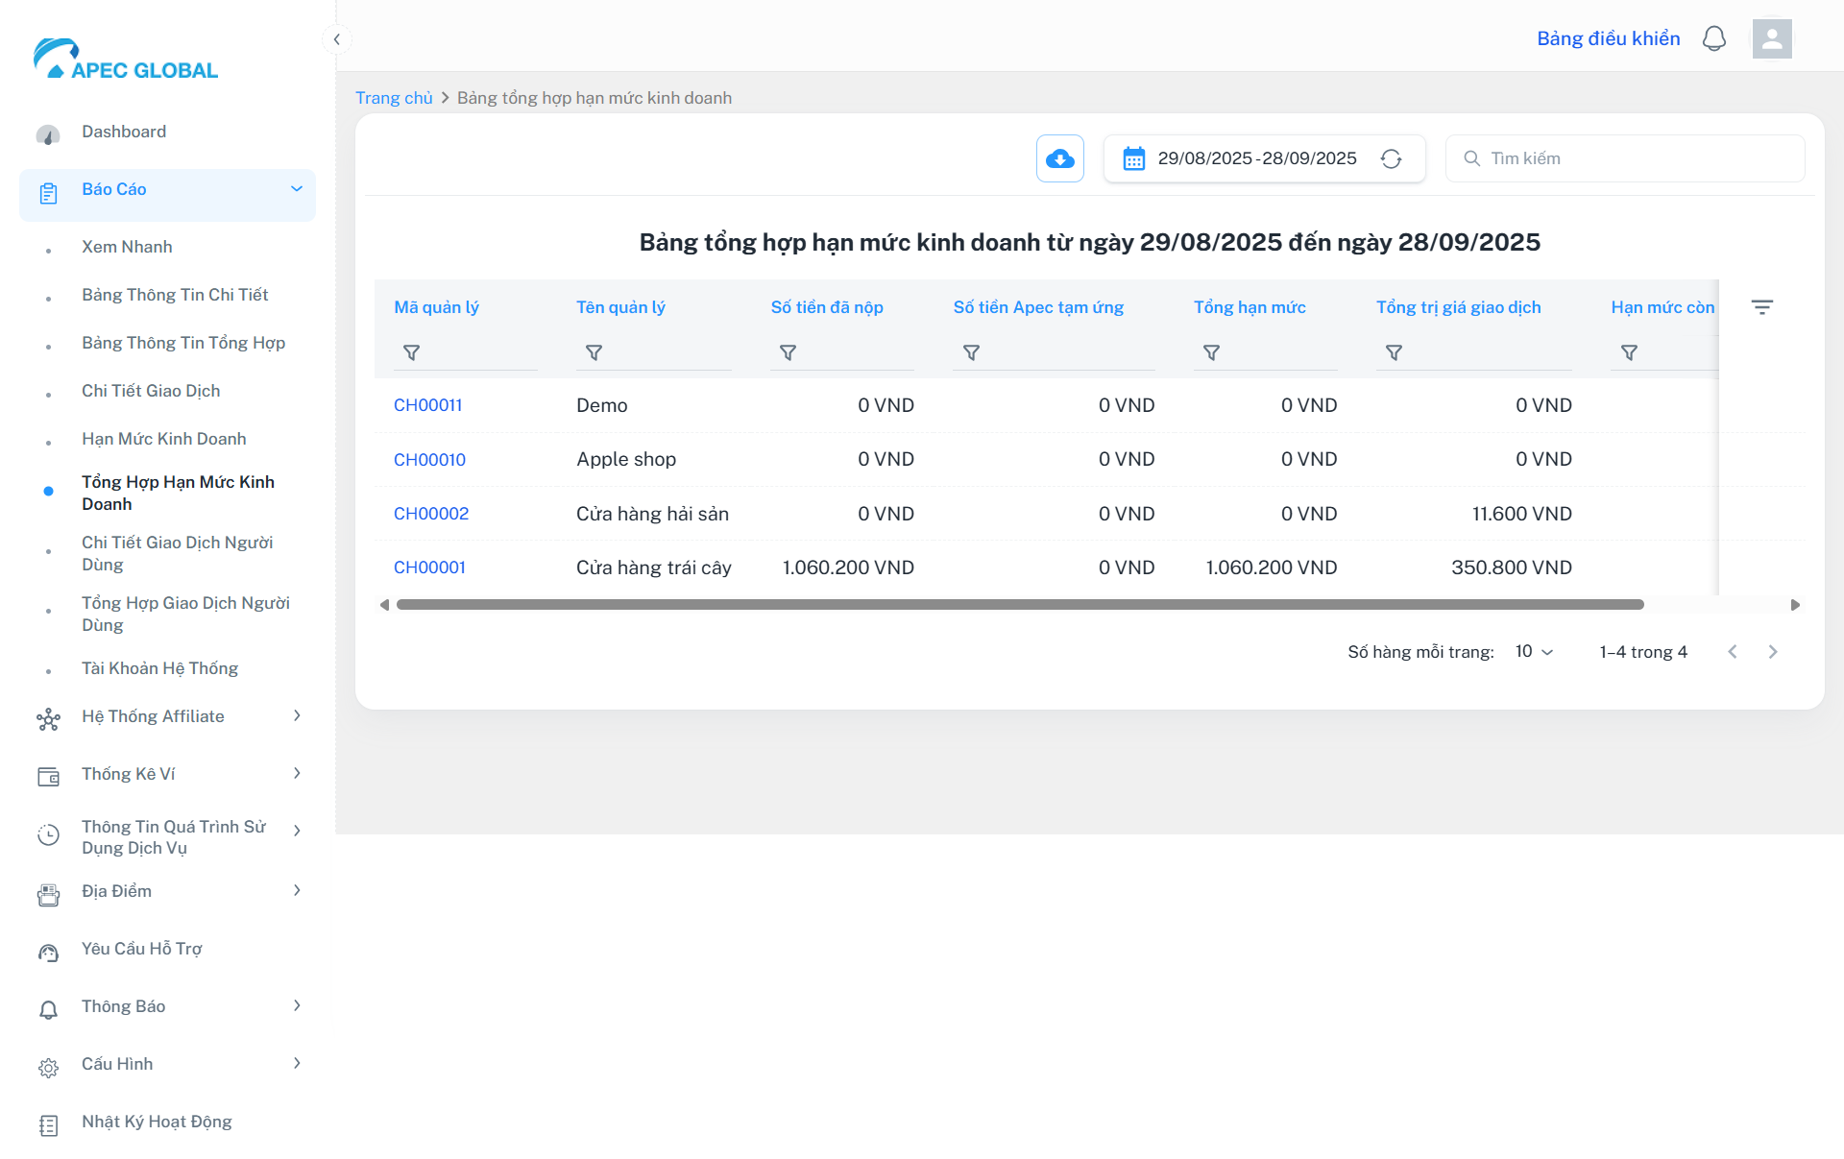Screen dimensions: 1844x1159
Task: Click filter icon under Mã quản lý
Action: point(411,353)
